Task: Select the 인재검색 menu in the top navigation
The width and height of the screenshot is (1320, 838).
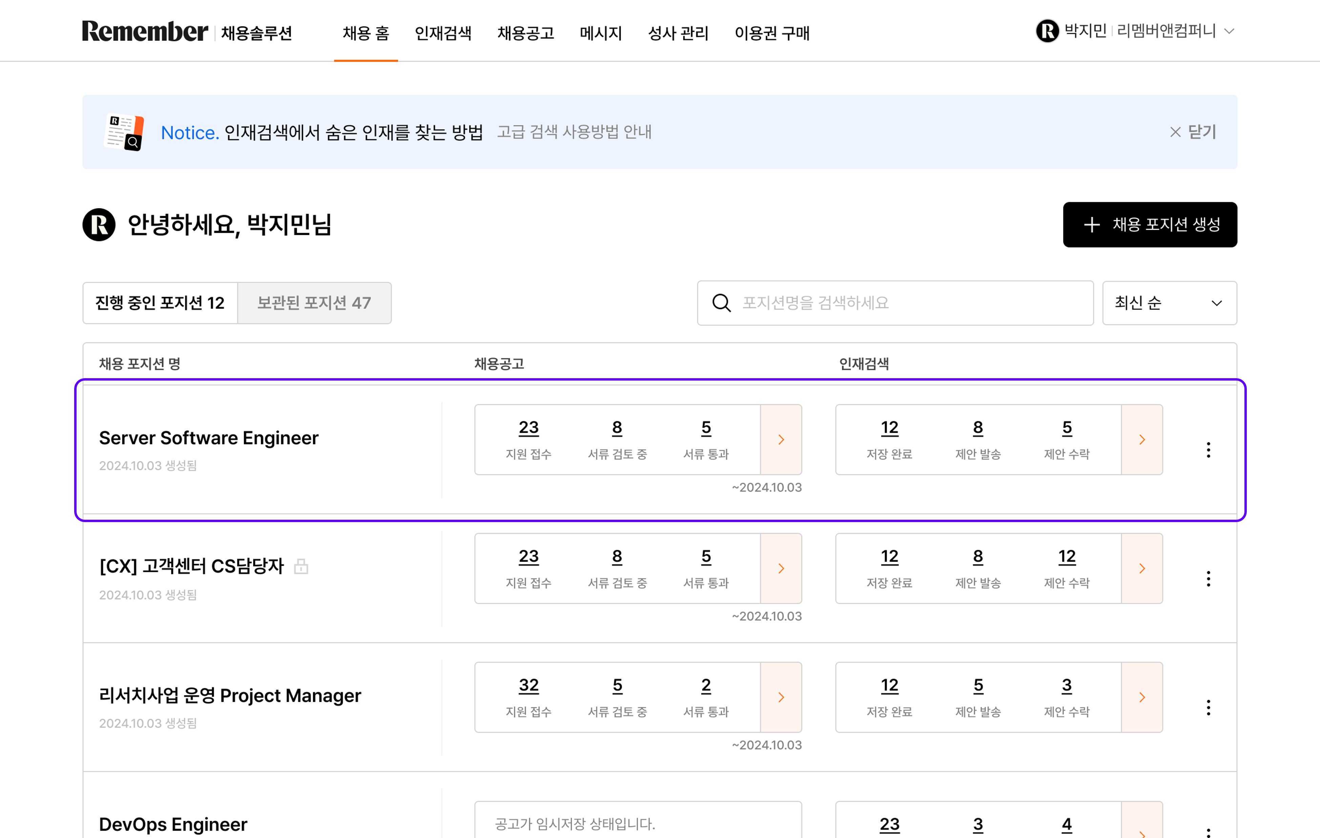Action: click(x=444, y=34)
